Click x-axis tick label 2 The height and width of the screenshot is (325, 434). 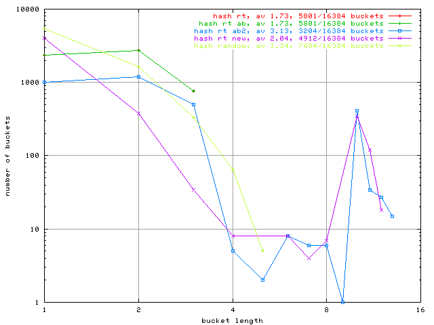[138, 310]
